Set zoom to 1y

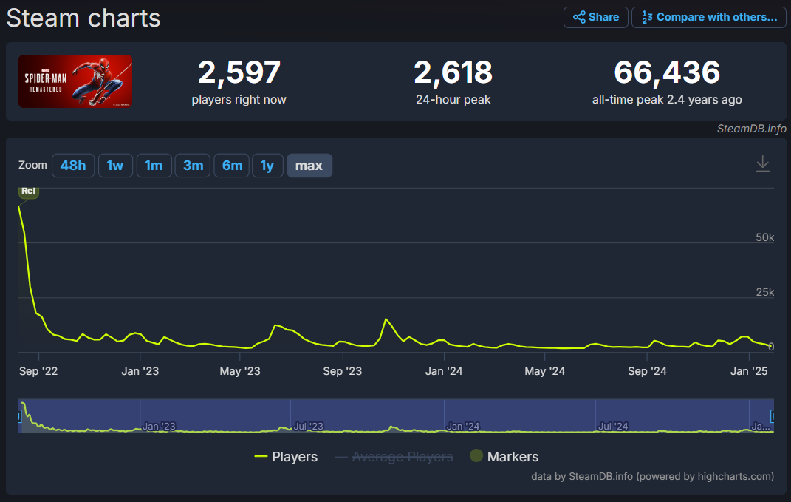pos(267,166)
